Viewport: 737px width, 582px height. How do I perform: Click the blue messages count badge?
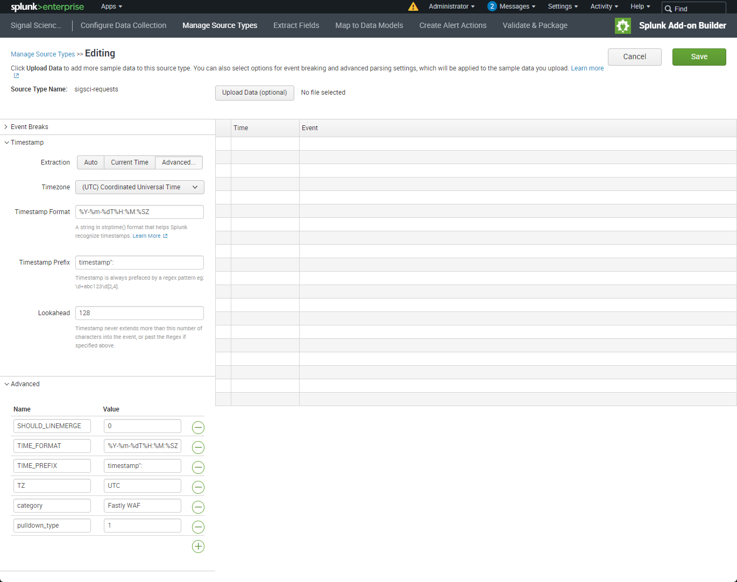click(492, 6)
